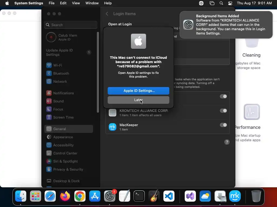Launch Safari from the Dock
The image size is (277, 207).
[50, 196]
